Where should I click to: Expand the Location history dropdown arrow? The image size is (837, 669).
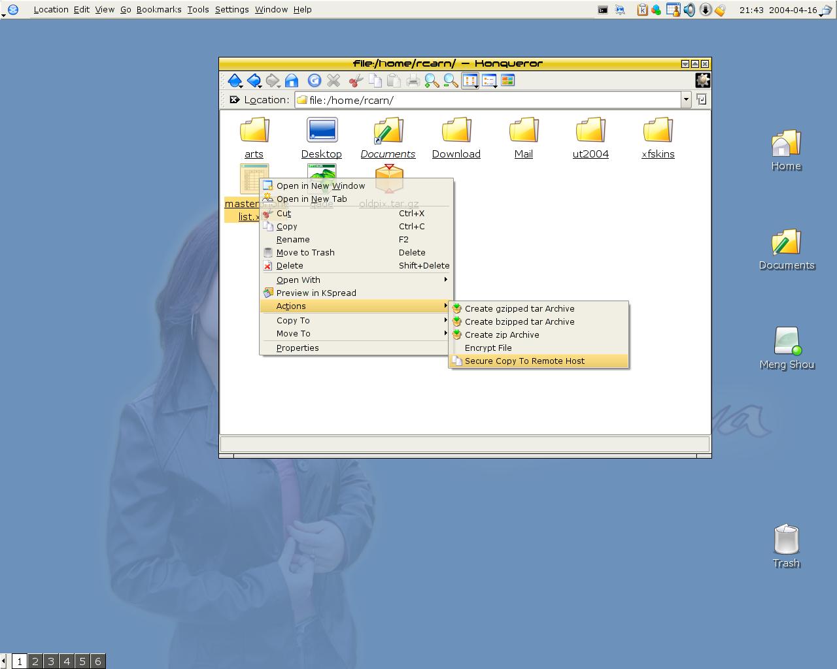[686, 100]
